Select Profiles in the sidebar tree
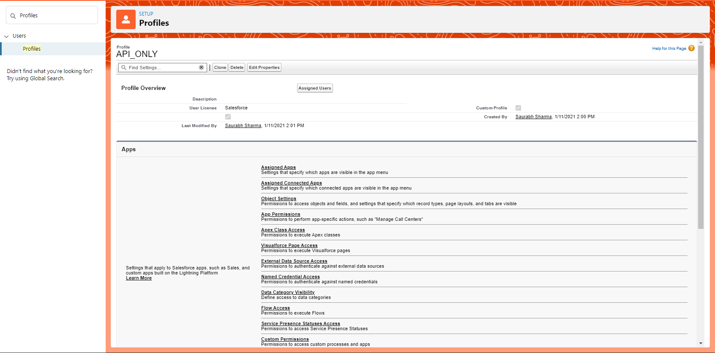Viewport: 715px width, 353px height. 32,49
